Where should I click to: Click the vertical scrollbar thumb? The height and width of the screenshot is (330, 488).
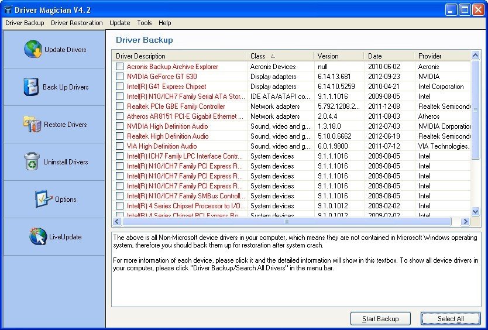475,110
